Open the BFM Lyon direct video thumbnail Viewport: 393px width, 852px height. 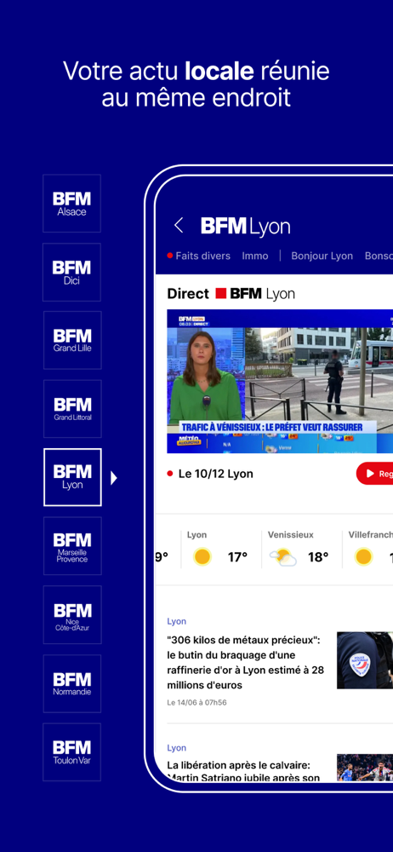[280, 382]
